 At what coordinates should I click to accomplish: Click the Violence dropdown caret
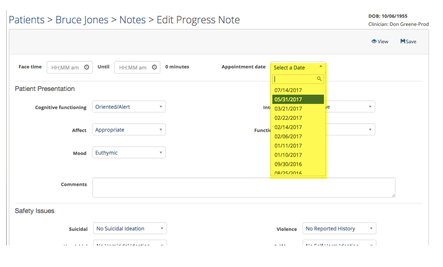(371, 228)
